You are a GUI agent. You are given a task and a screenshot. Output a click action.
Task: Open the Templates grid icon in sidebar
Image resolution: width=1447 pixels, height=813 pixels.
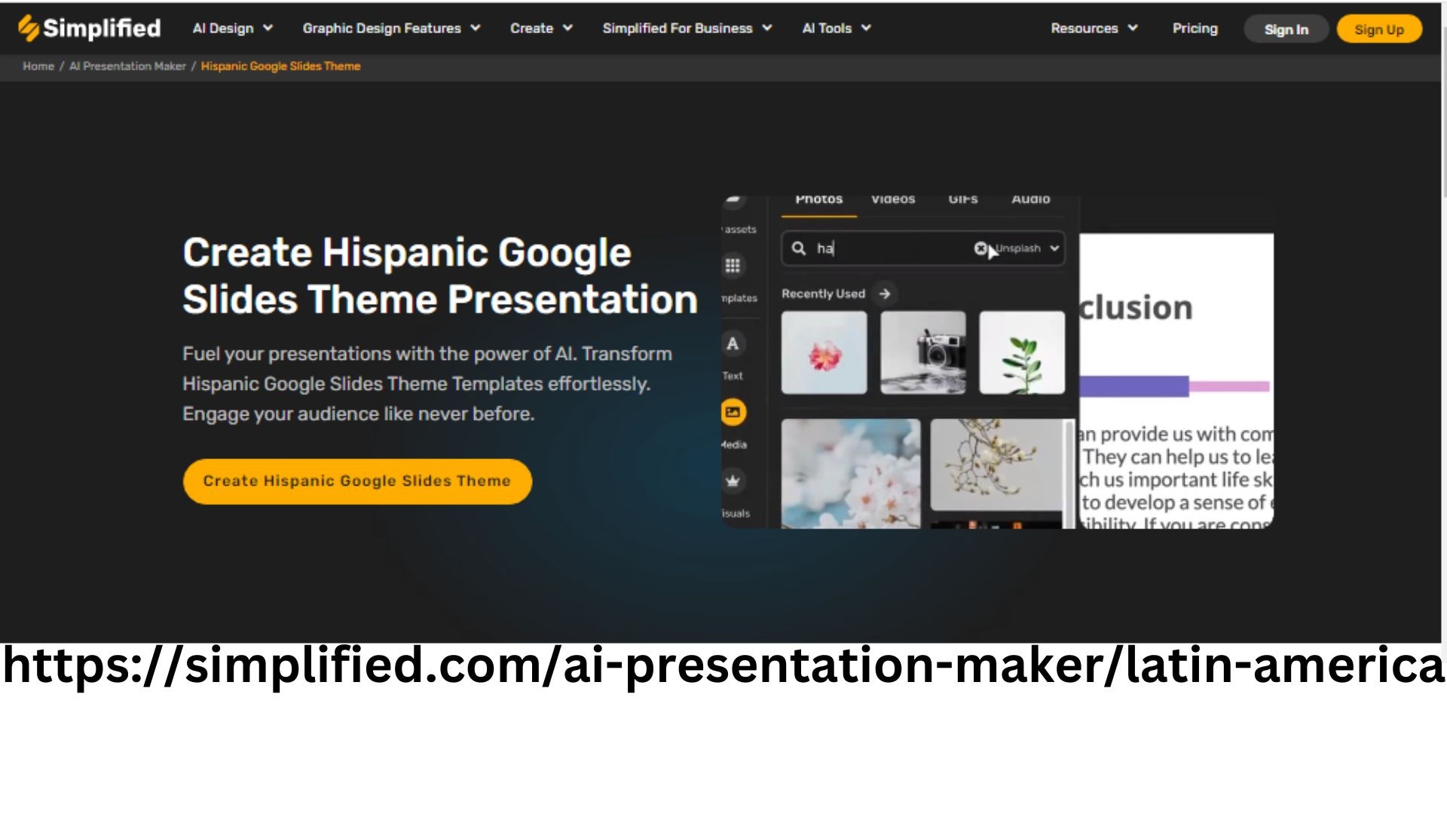point(733,266)
